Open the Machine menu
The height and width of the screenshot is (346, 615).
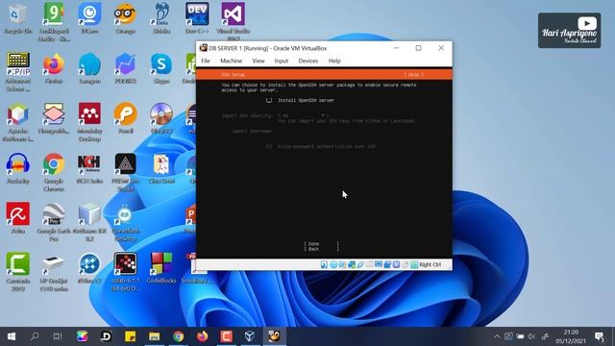click(x=231, y=61)
